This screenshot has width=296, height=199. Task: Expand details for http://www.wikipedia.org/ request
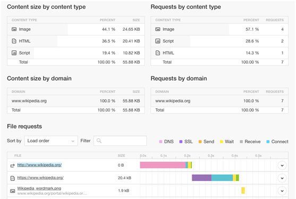tap(282, 166)
